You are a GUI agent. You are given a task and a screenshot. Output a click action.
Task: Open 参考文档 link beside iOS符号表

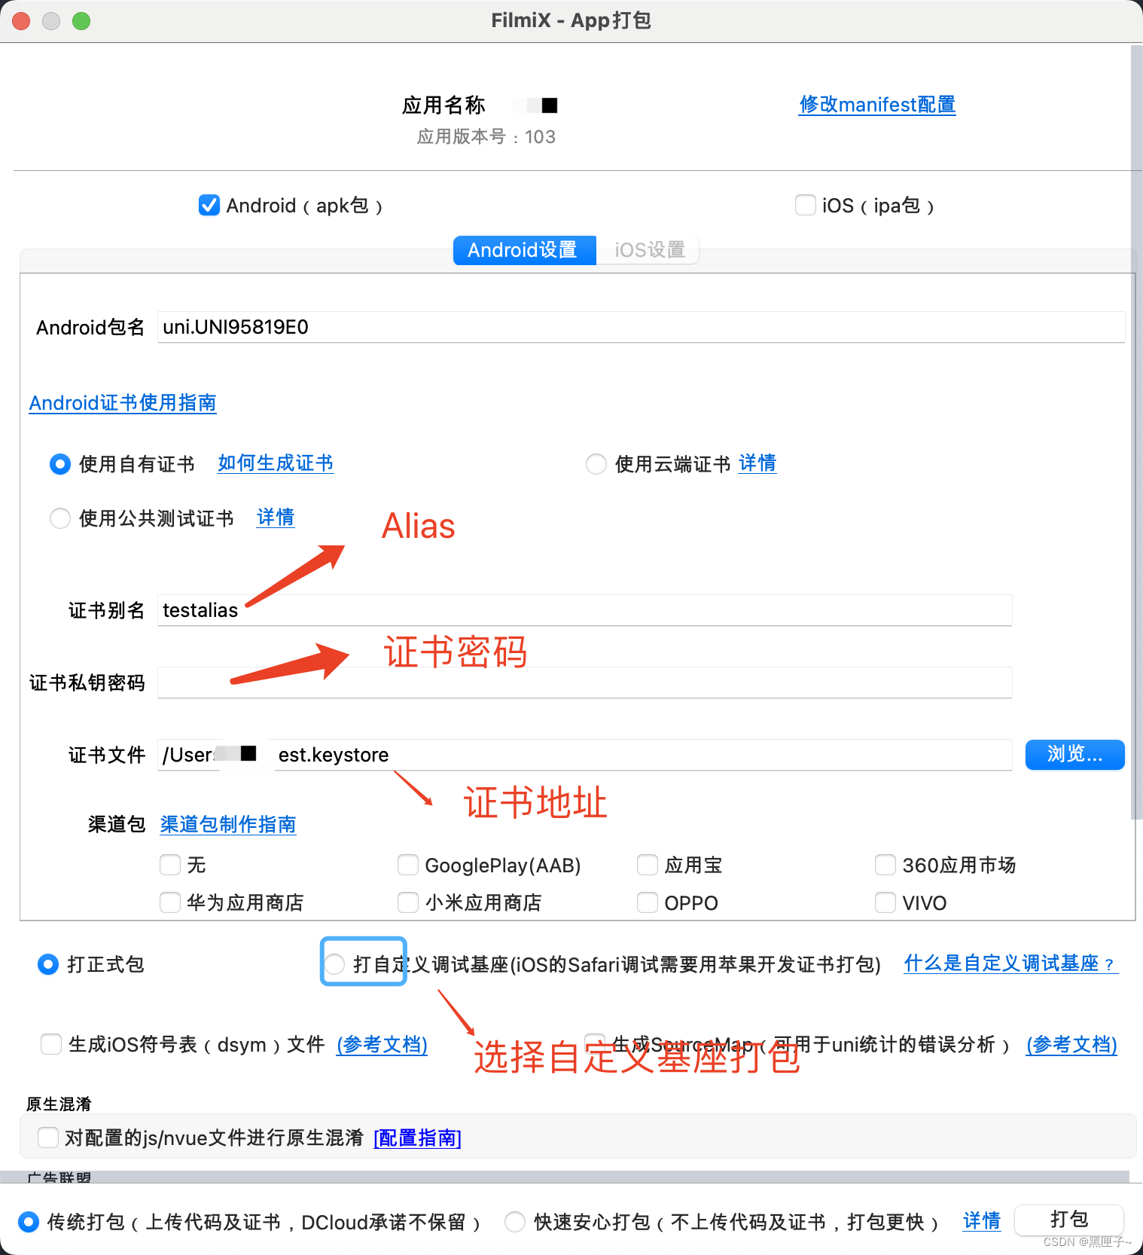383,1045
